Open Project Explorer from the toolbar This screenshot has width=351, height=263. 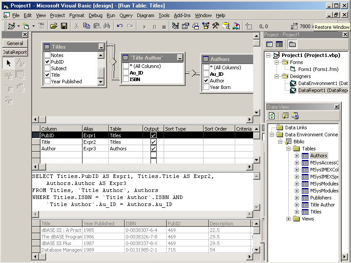pos(175,26)
